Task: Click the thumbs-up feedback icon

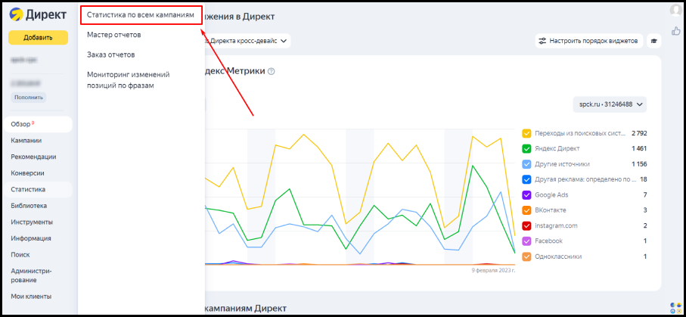Action: pos(676,31)
